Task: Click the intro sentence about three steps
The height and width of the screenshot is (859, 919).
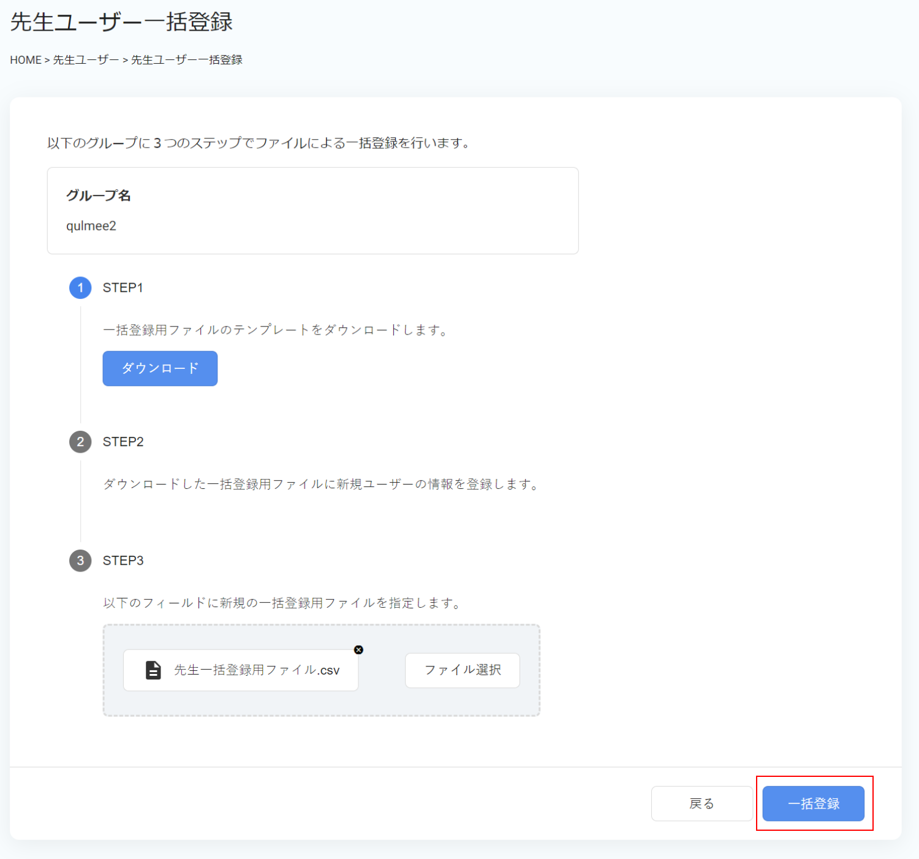Action: [x=260, y=143]
